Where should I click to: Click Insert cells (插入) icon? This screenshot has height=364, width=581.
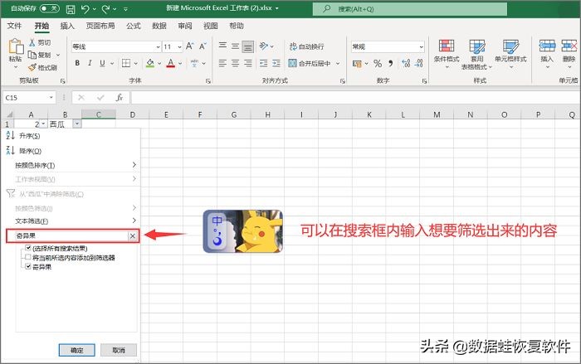click(x=547, y=46)
